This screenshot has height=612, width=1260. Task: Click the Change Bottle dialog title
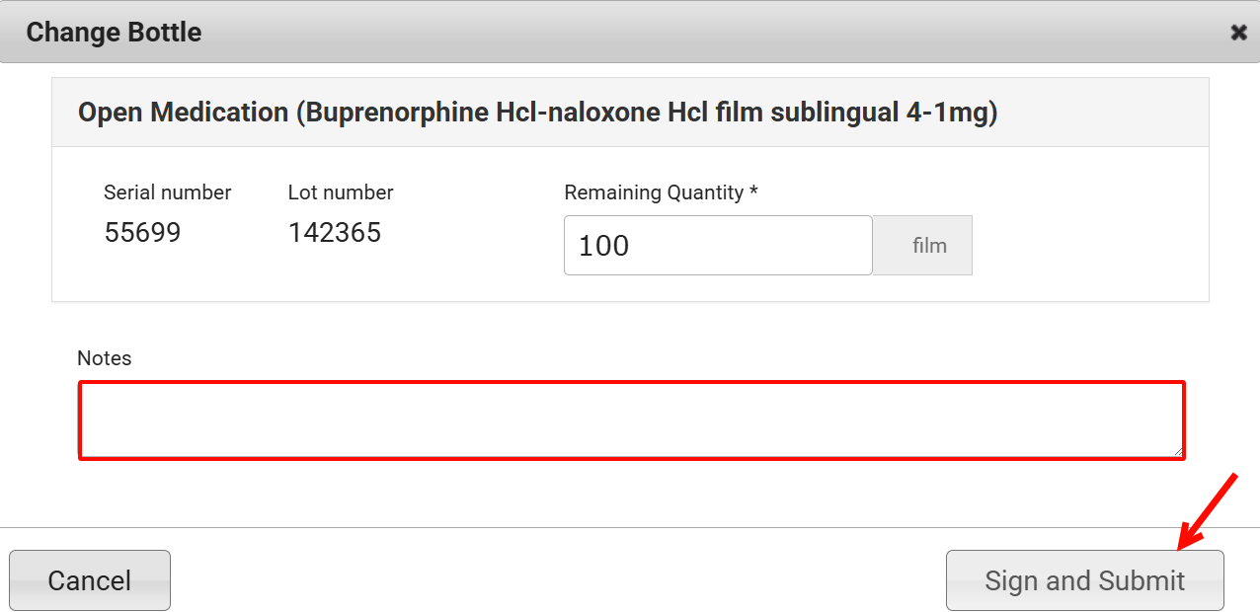pyautogui.click(x=114, y=33)
